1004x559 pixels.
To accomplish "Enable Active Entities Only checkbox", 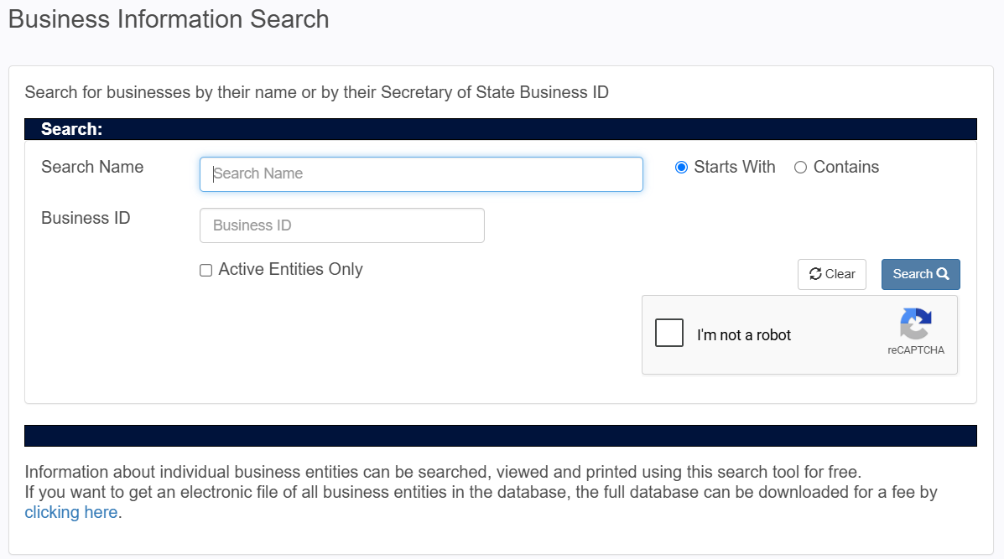I will (205, 271).
